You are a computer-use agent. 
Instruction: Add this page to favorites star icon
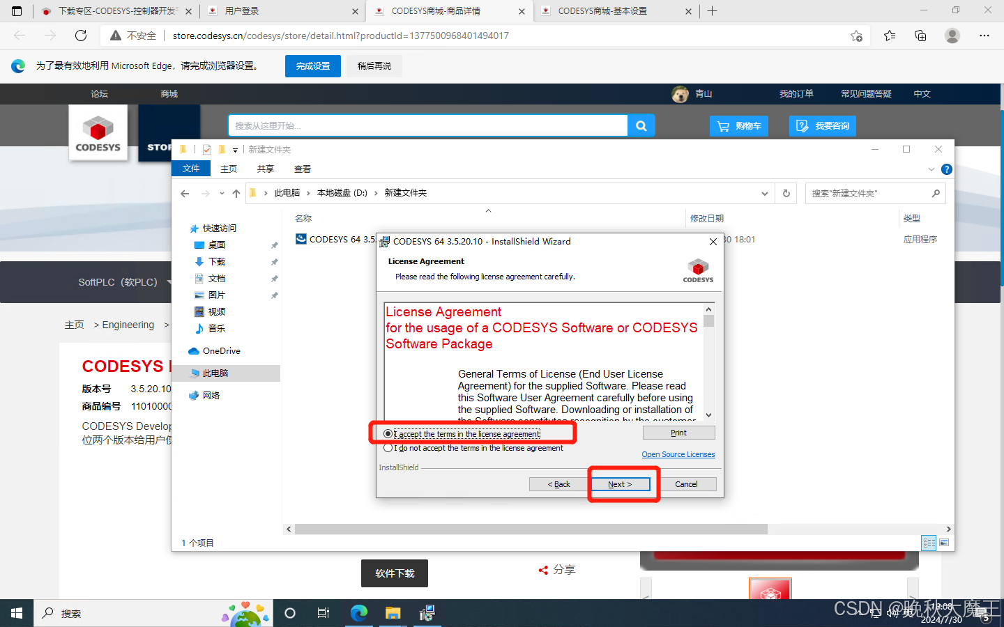[857, 36]
